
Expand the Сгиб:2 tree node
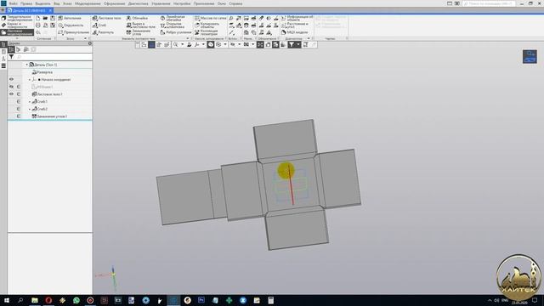coord(30,109)
